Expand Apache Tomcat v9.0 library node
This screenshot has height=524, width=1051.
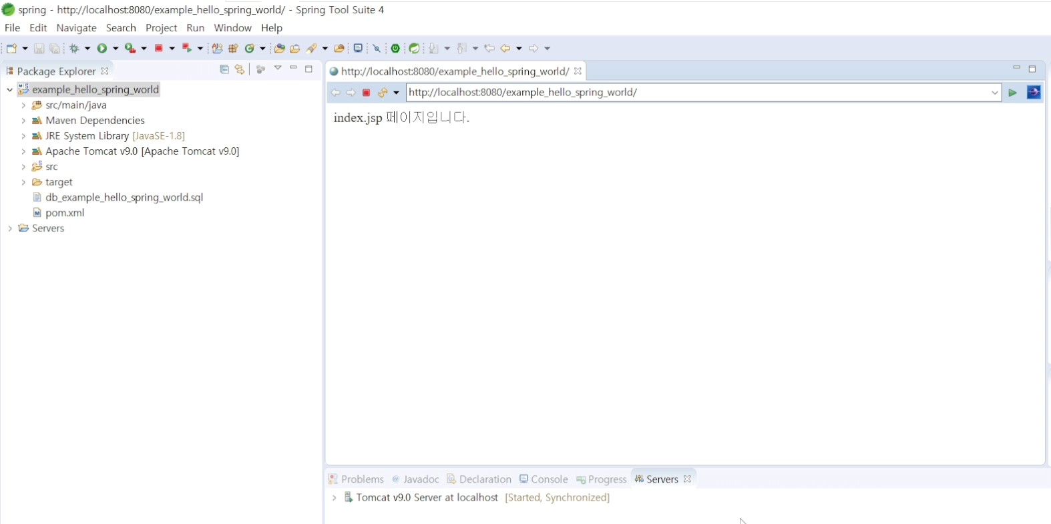pyautogui.click(x=23, y=151)
